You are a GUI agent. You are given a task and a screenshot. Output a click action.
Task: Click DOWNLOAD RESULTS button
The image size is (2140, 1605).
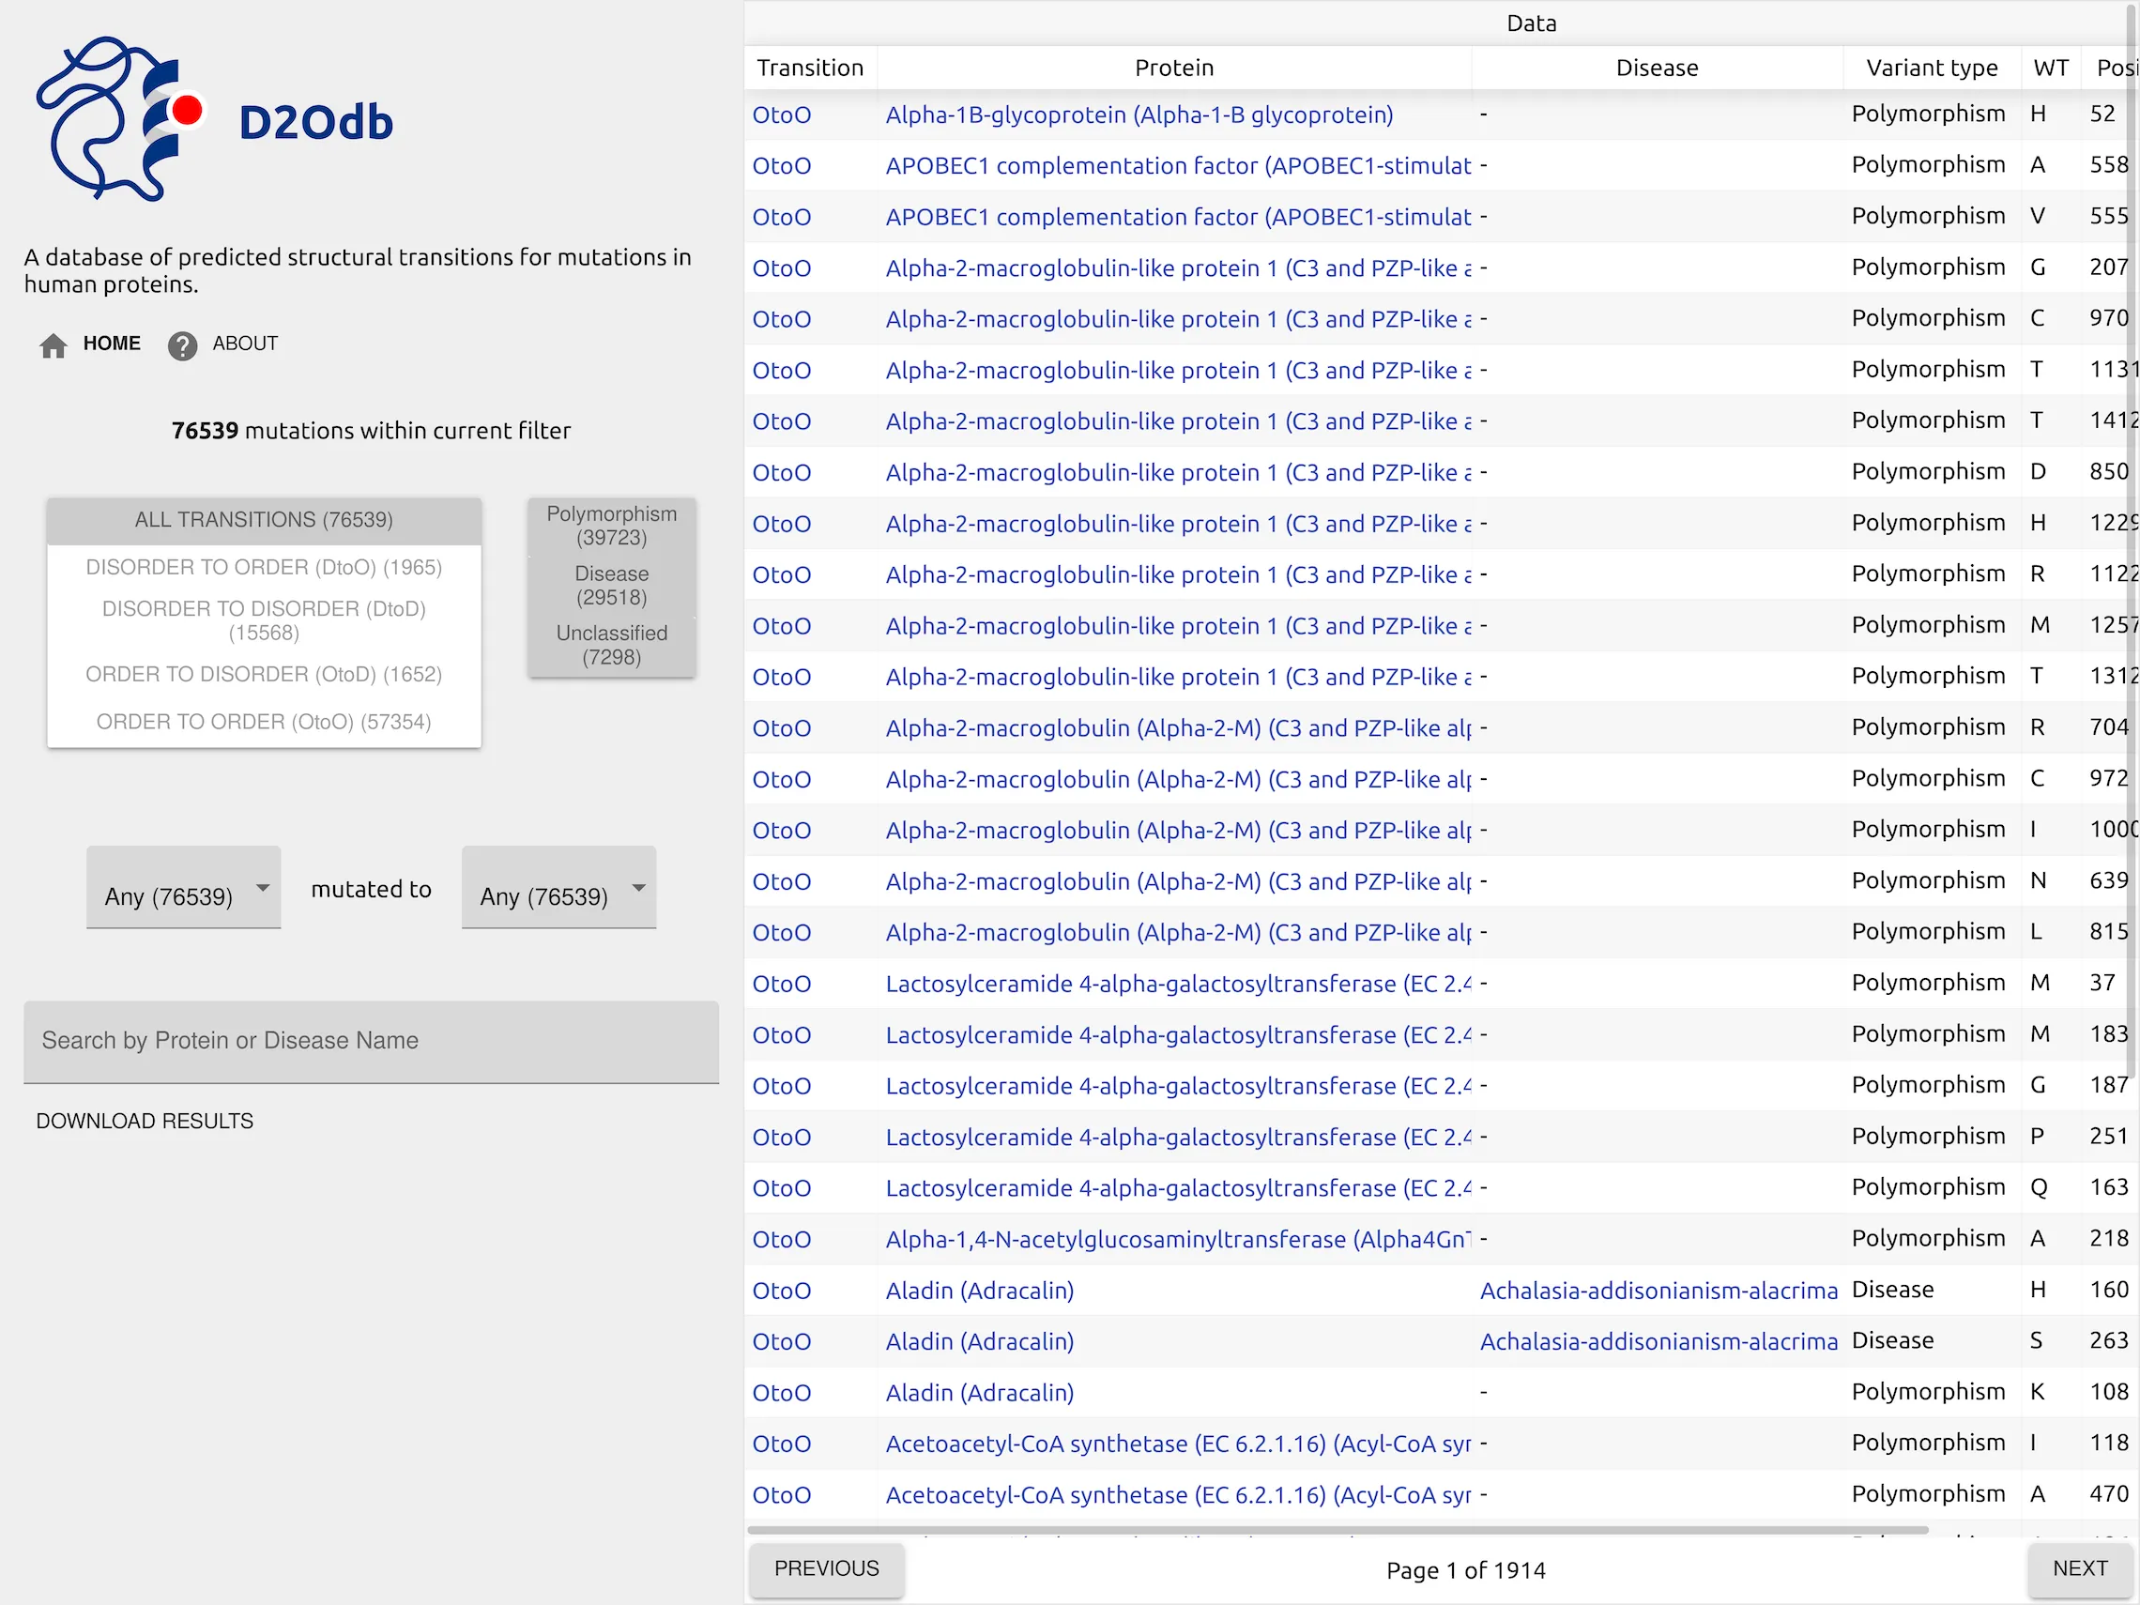(x=145, y=1121)
